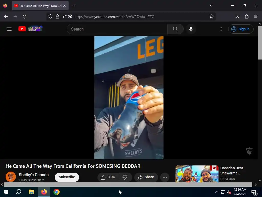
Task: Start voice search with the microphone icon
Action: tap(191, 29)
